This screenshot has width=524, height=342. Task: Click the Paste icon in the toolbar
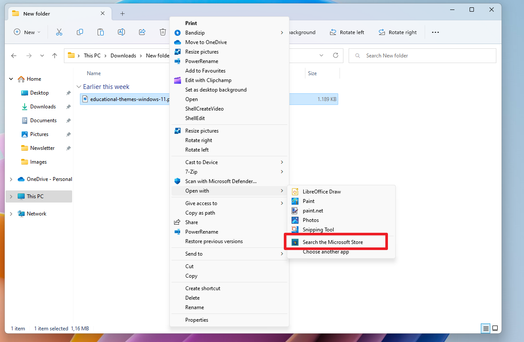100,32
